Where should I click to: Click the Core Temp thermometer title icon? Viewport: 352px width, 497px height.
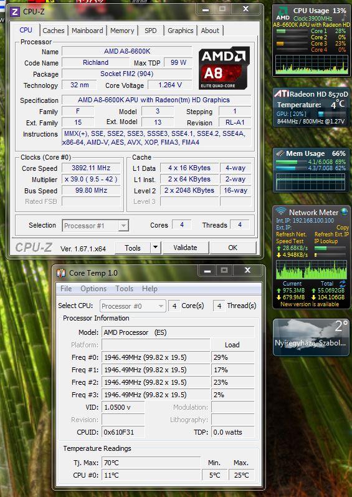click(x=61, y=273)
